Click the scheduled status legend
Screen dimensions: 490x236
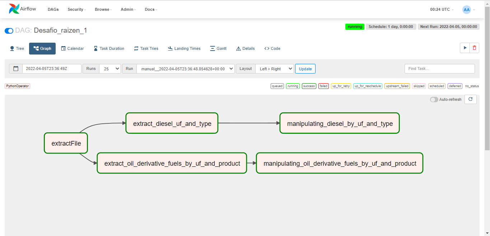tap(437, 86)
